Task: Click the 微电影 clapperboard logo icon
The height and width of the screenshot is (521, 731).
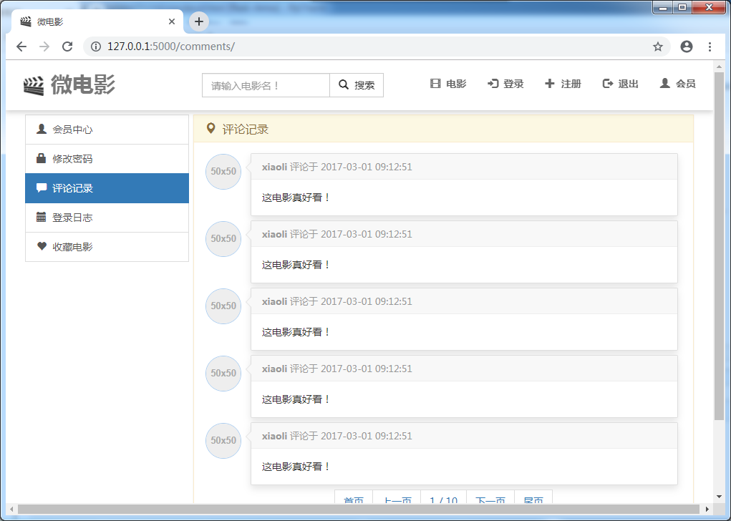Action: [34, 86]
